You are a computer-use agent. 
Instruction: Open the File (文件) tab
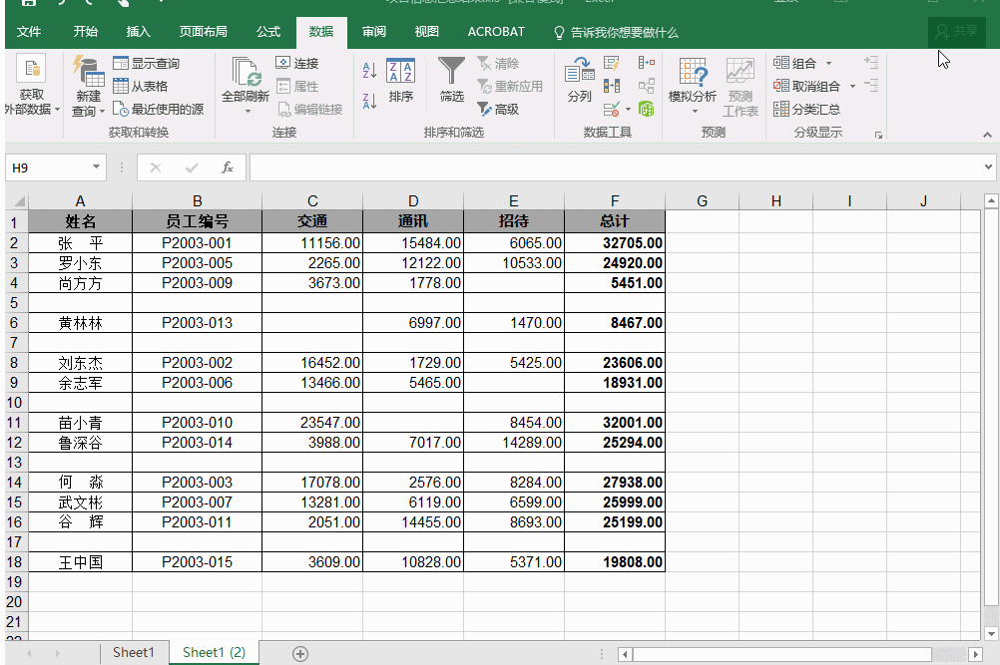(x=29, y=32)
